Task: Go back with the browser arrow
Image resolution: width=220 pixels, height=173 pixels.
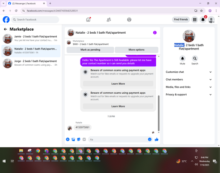Action: click(x=4, y=11)
